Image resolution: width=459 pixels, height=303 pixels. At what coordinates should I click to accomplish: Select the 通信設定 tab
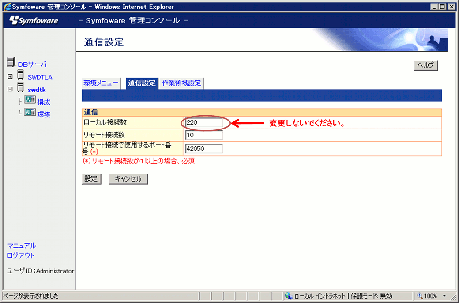142,83
